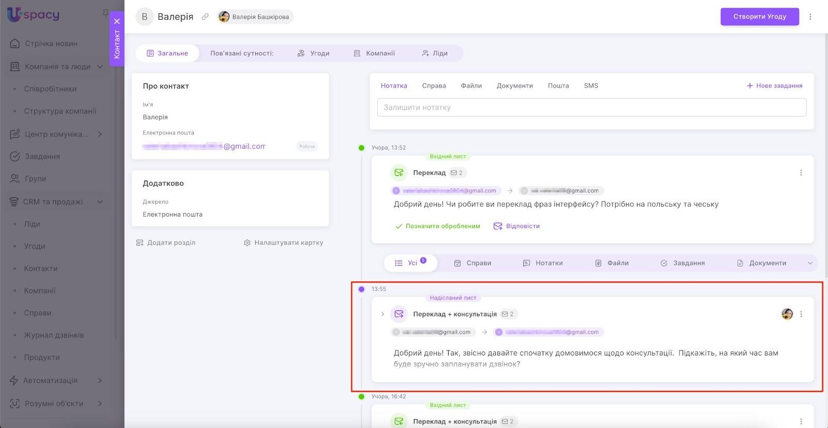The width and height of the screenshot is (828, 428).
Task: Switch to the Угоди related entities tab
Action: click(314, 53)
